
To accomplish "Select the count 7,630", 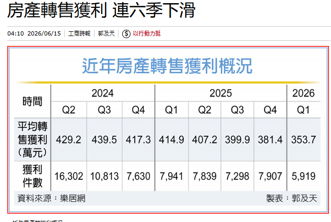I will point(138,177).
